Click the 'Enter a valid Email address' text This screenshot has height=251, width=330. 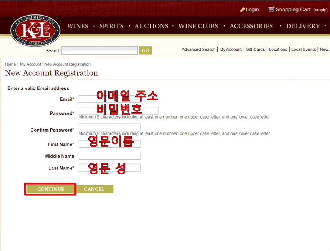coord(38,88)
